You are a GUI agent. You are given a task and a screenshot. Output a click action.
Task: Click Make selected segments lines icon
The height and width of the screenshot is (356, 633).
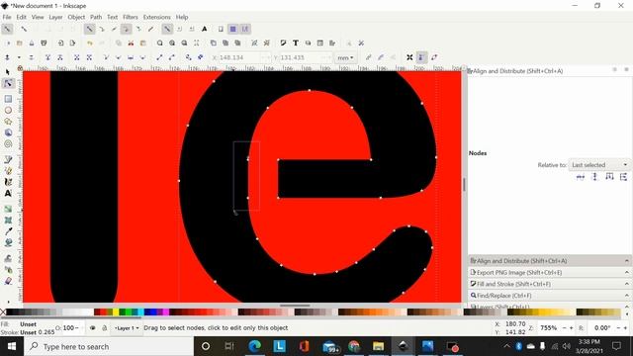click(159, 57)
